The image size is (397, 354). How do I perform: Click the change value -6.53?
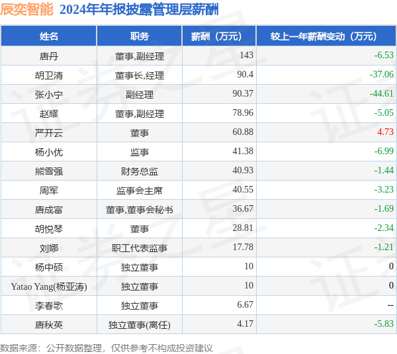coord(384,55)
